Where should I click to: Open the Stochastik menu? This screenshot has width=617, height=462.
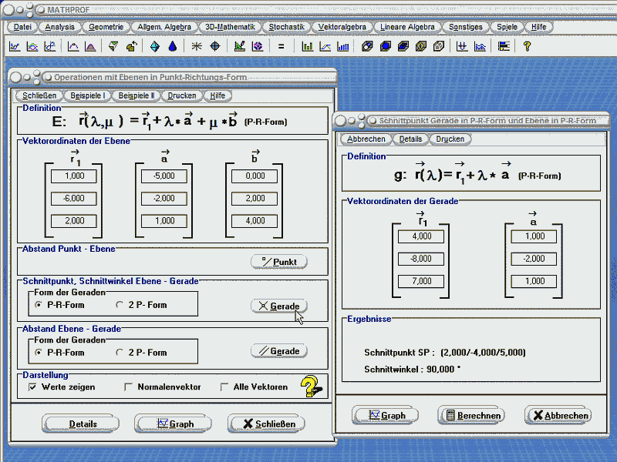tap(286, 27)
